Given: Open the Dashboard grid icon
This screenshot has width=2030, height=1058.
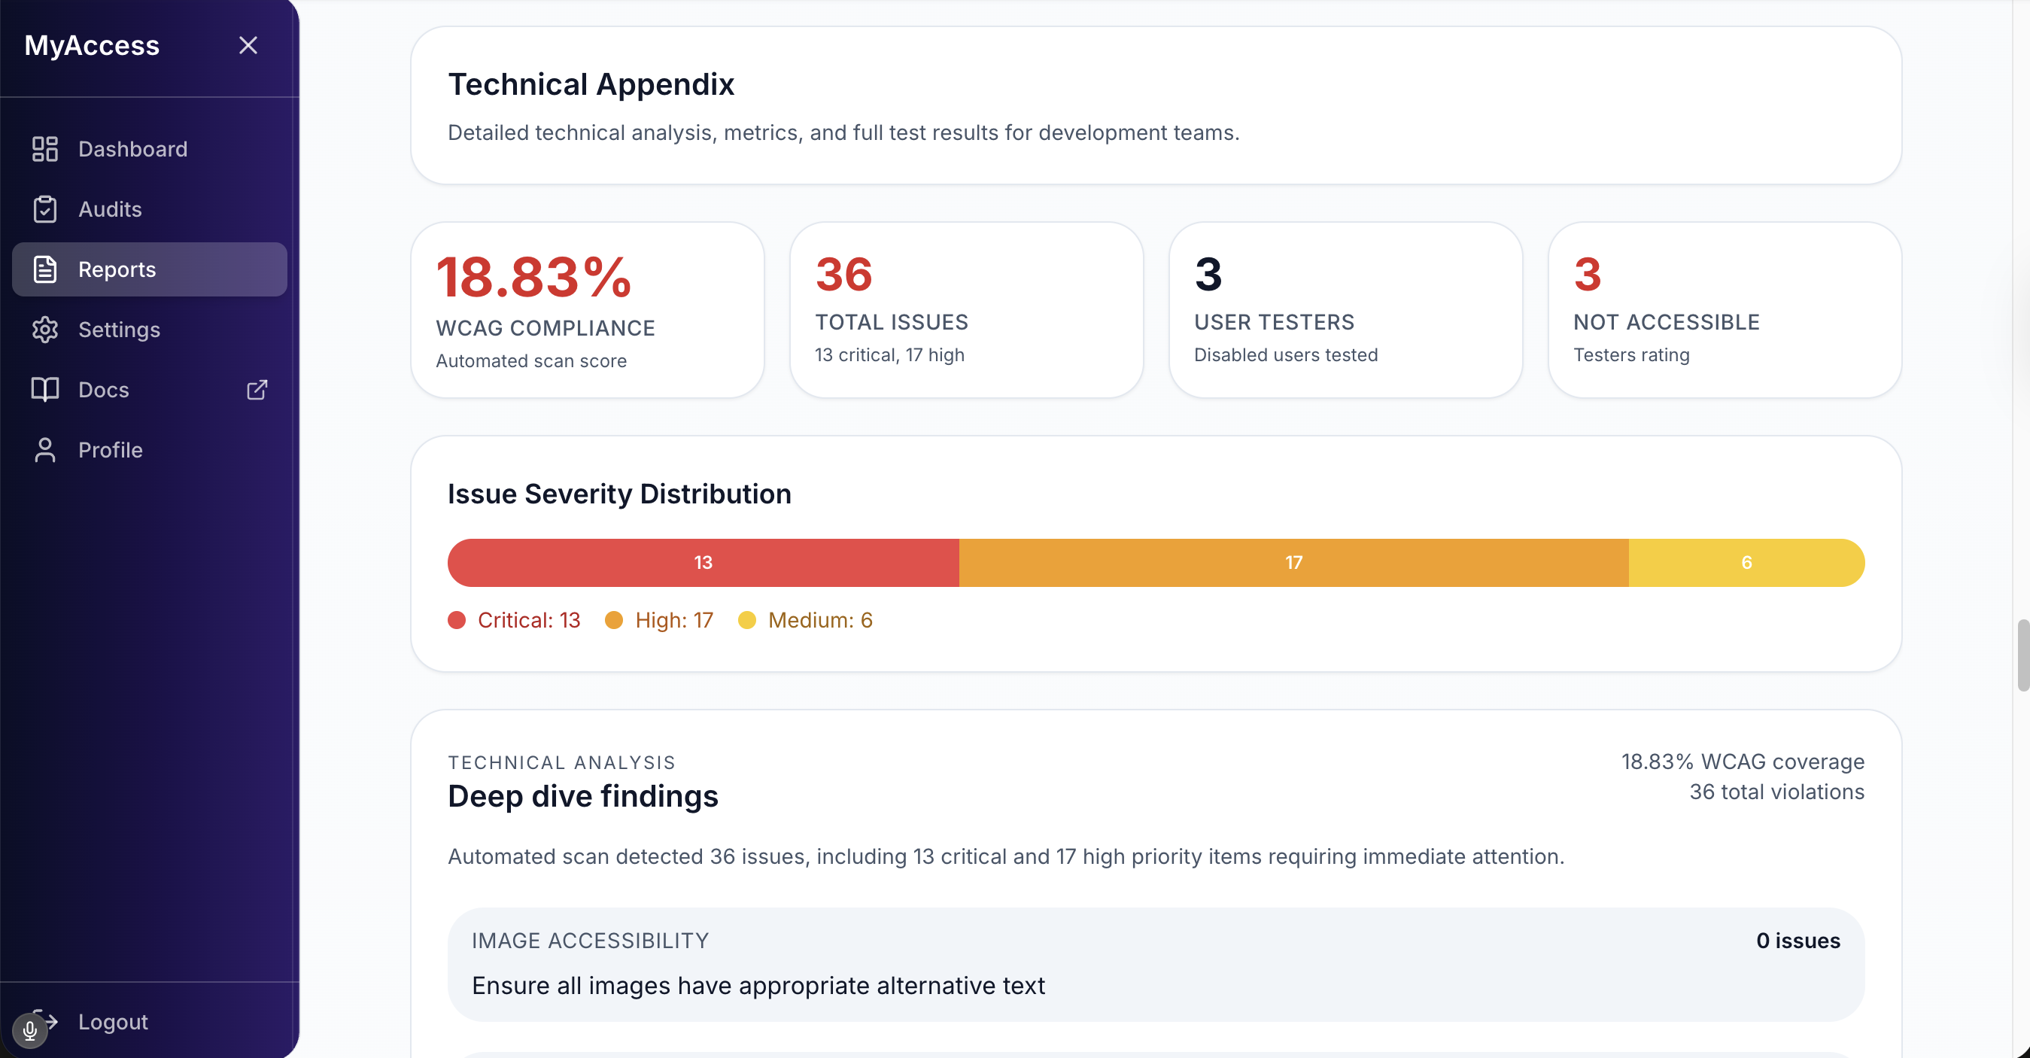Looking at the screenshot, I should [x=44, y=148].
